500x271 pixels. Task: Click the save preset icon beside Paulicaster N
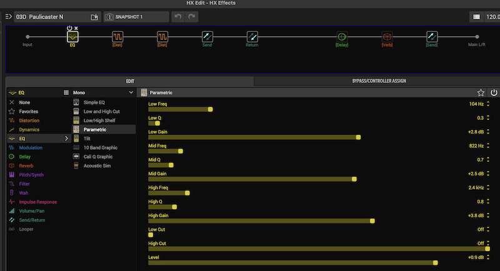coord(94,17)
